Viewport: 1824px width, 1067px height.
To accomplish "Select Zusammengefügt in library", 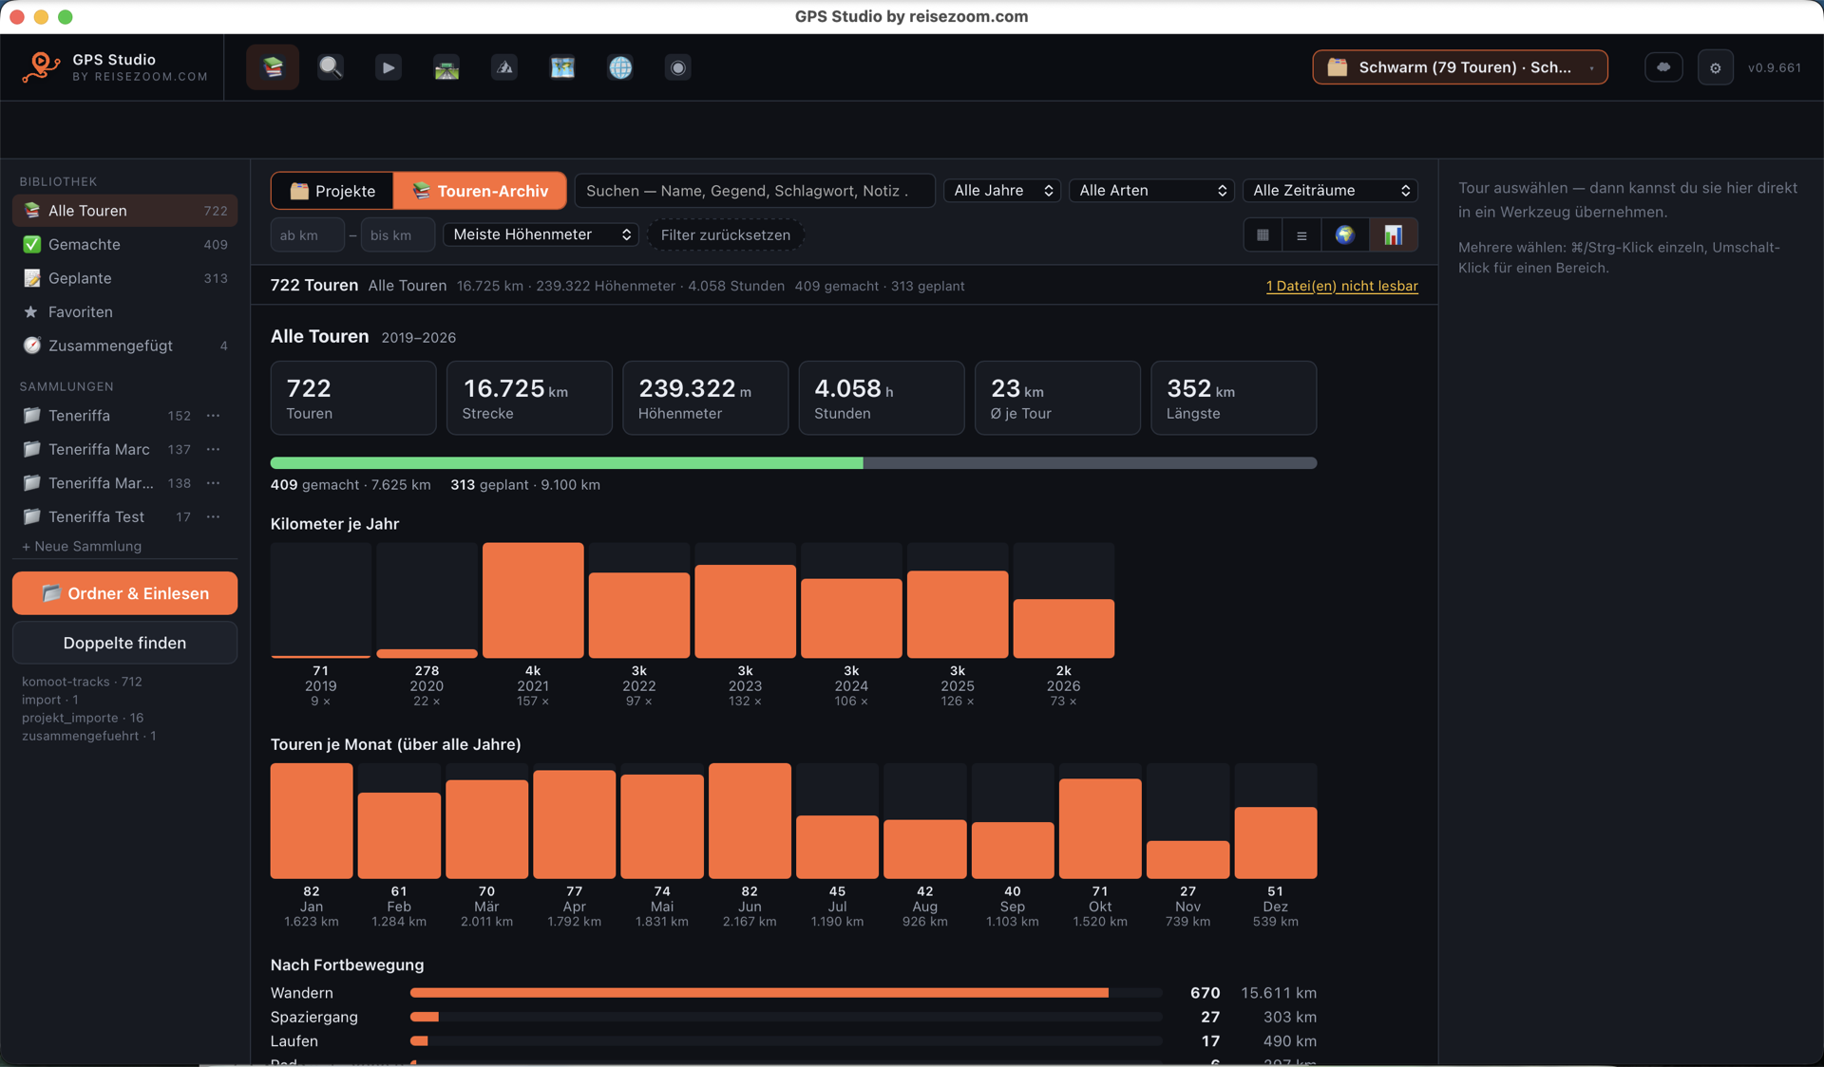I will click(124, 346).
